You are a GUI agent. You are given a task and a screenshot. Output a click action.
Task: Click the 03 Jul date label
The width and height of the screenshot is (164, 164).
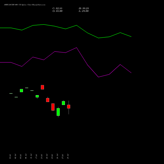pos(21,156)
